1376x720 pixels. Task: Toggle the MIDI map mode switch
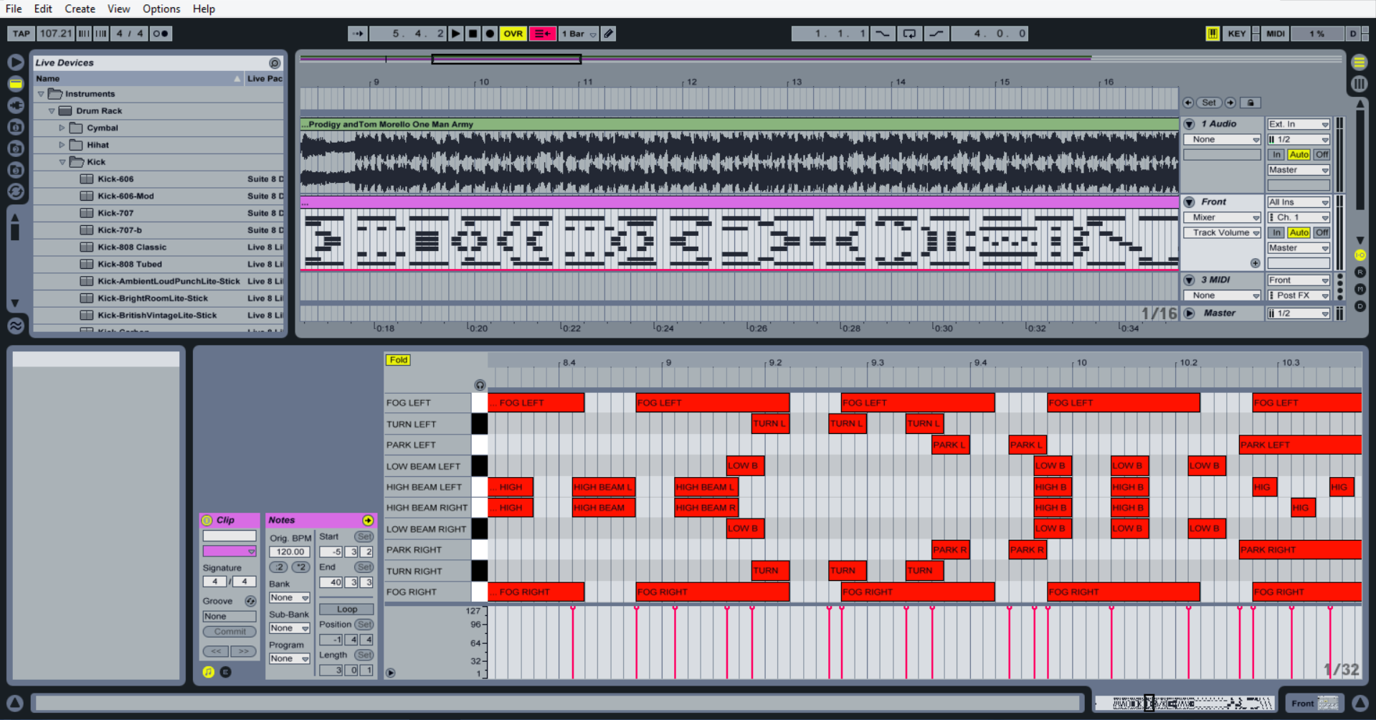(x=1276, y=34)
